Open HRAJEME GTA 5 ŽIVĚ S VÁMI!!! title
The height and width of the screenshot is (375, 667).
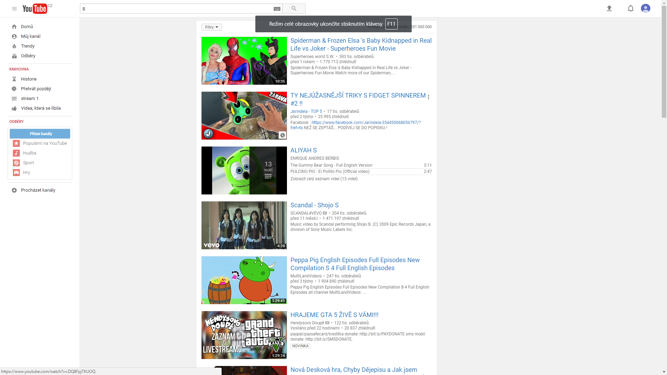pos(335,315)
